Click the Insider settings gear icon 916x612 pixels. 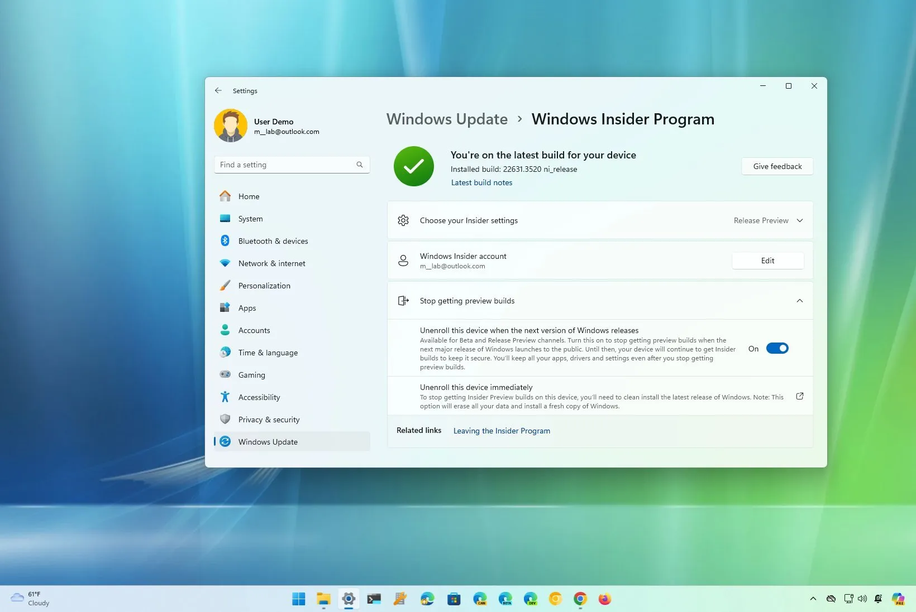tap(403, 220)
